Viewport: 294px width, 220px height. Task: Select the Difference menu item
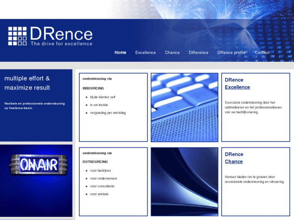click(199, 52)
